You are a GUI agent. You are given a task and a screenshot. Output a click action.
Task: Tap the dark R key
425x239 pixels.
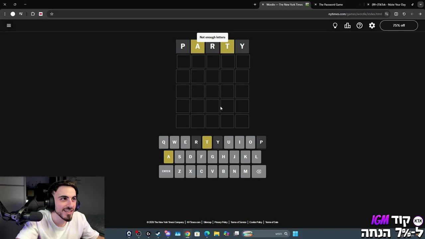point(196,142)
